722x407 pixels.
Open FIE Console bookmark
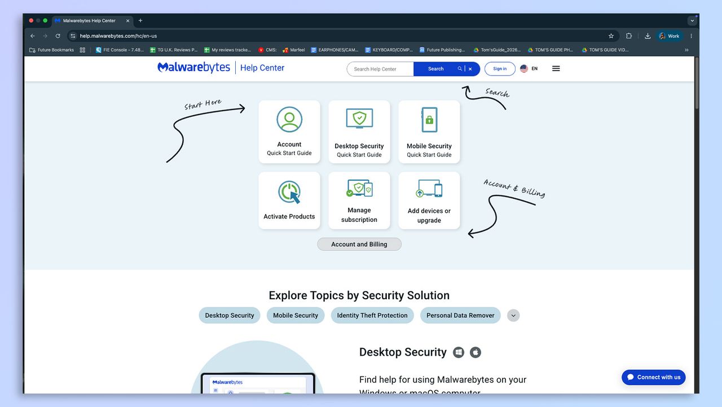point(120,50)
